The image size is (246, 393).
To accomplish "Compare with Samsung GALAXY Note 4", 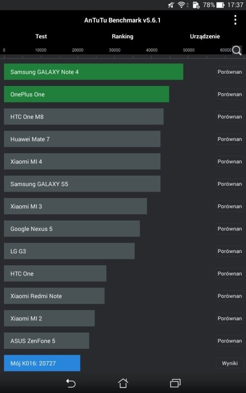I will point(230,72).
